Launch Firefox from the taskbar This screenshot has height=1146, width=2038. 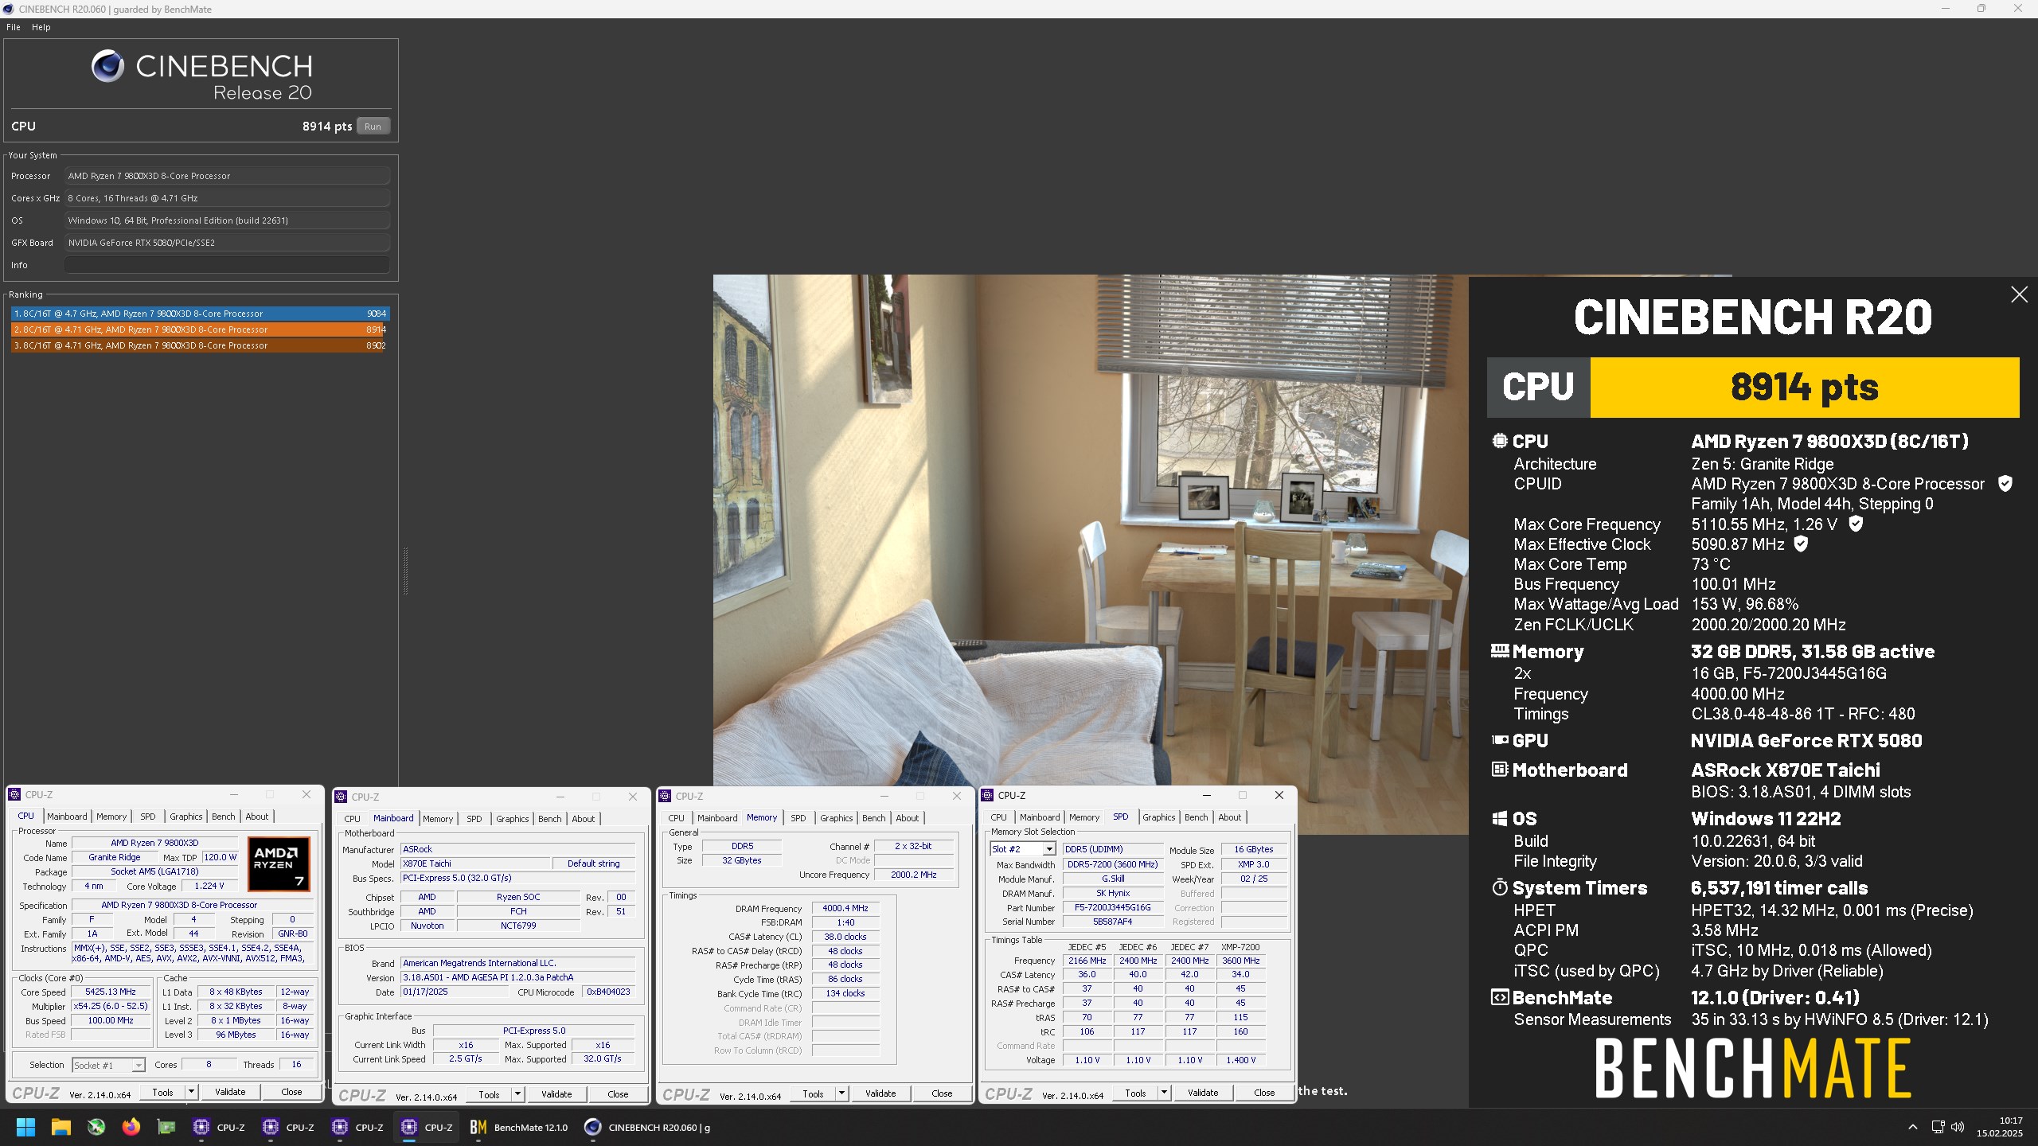(131, 1127)
